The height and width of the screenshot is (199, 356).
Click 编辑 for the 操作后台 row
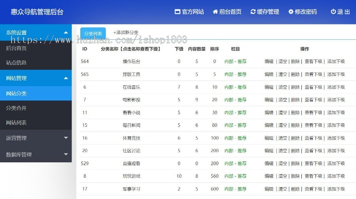tap(269, 61)
